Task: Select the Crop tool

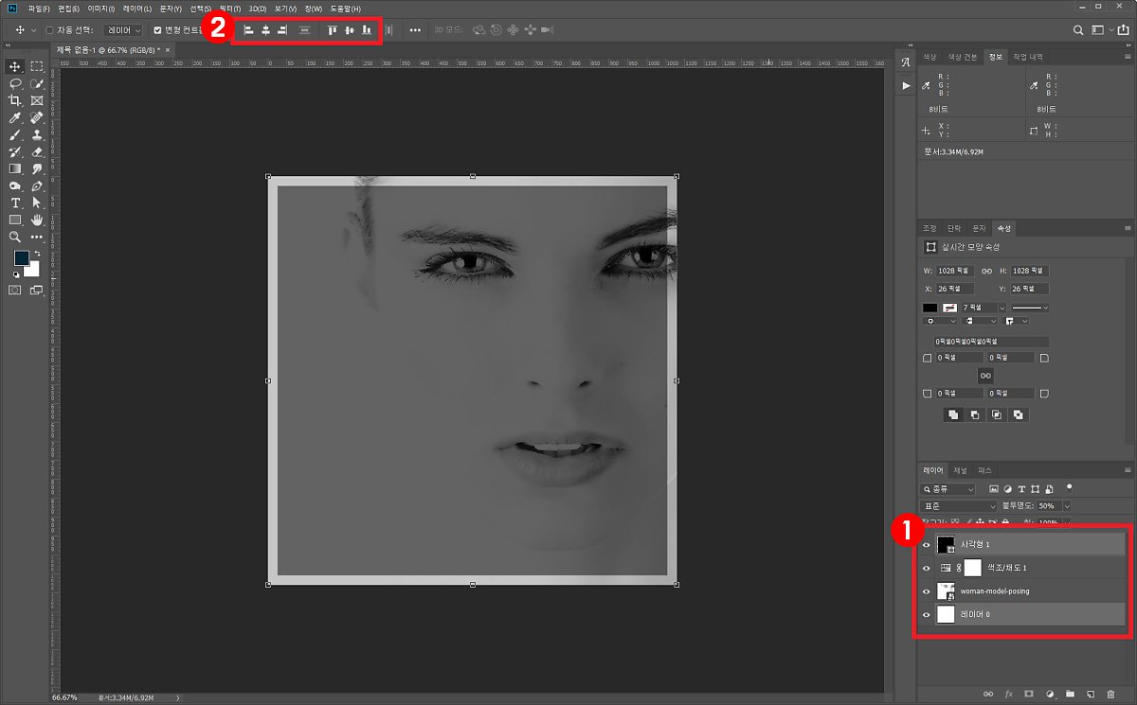Action: pyautogui.click(x=15, y=100)
